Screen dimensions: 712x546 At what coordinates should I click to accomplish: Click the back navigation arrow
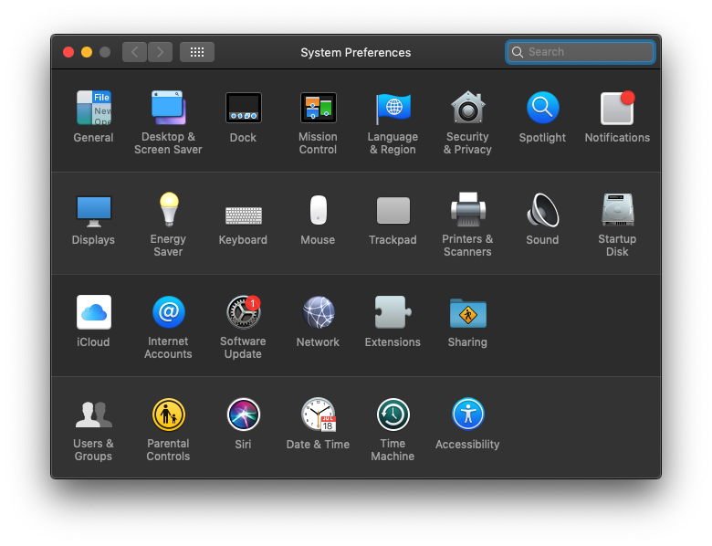pos(134,52)
